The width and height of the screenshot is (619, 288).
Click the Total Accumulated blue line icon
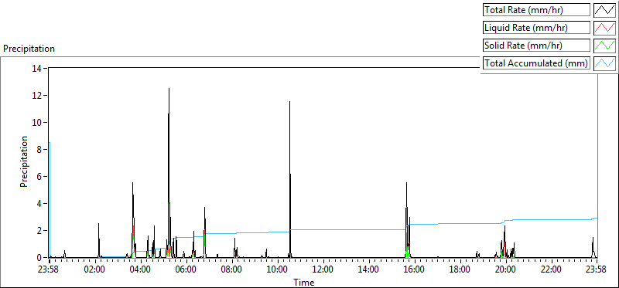(604, 63)
